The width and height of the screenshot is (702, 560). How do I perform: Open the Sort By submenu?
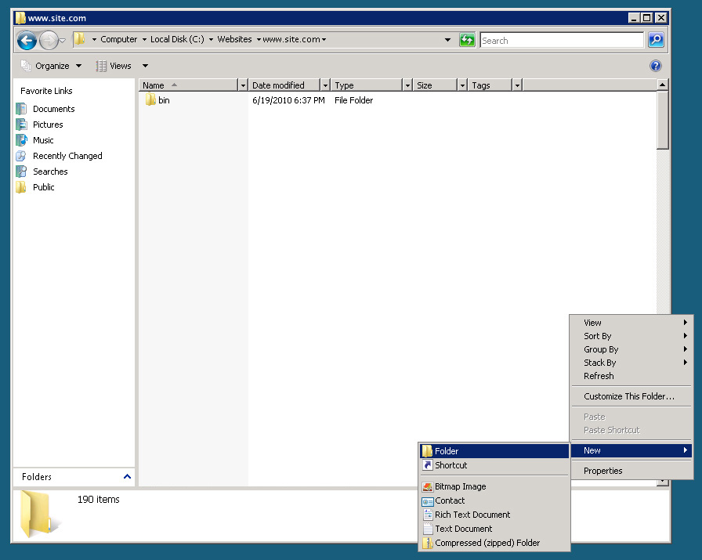pyautogui.click(x=631, y=336)
